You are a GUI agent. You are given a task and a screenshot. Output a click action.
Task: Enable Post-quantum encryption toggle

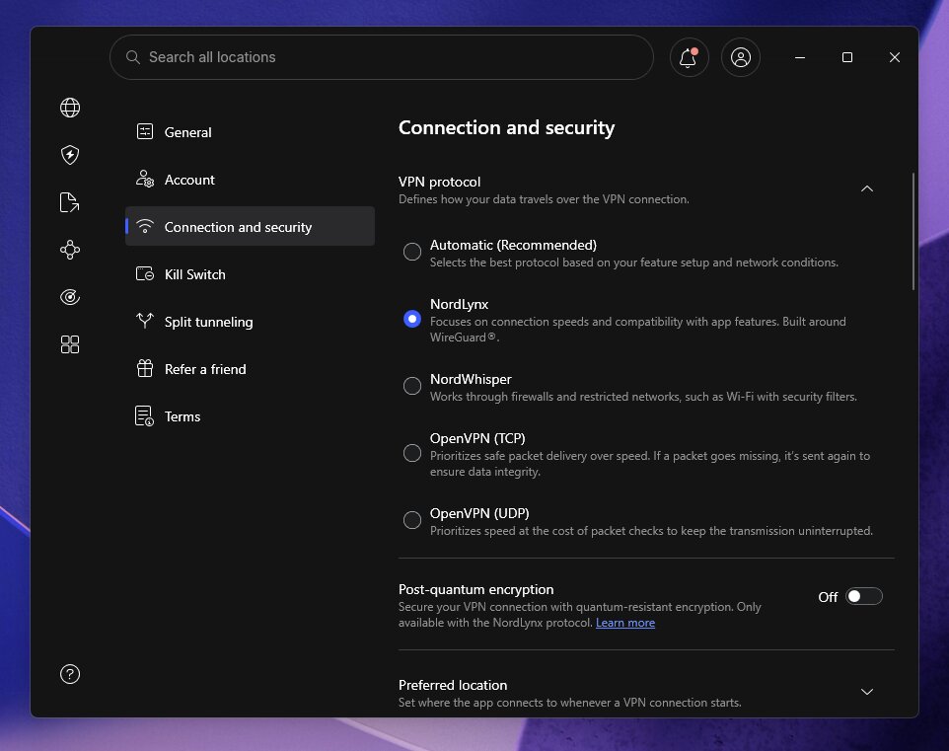coord(863,597)
